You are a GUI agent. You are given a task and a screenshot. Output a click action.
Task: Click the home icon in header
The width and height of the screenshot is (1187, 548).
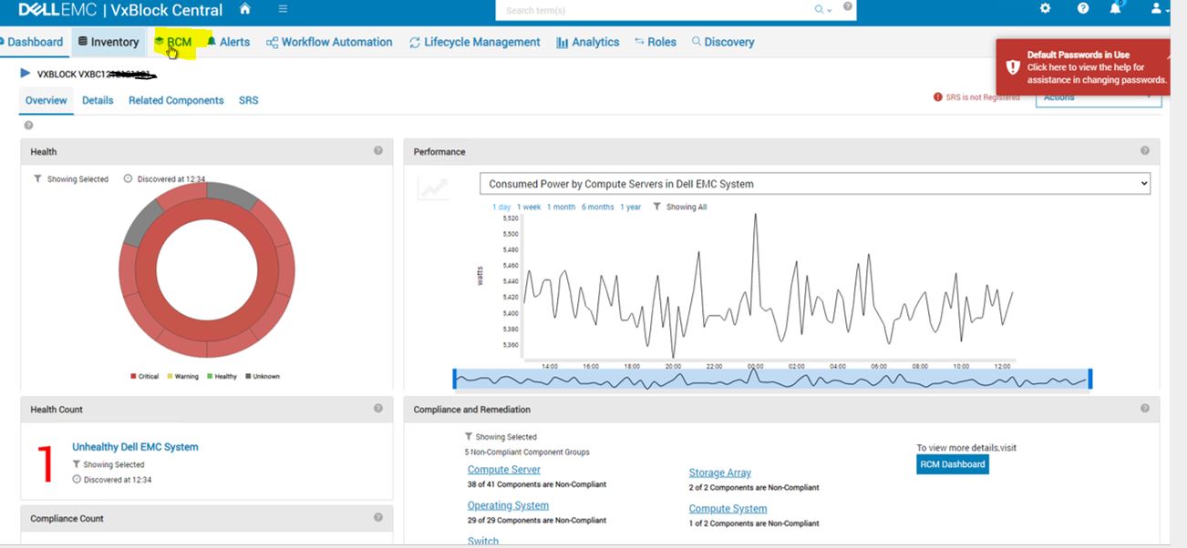pyautogui.click(x=245, y=9)
